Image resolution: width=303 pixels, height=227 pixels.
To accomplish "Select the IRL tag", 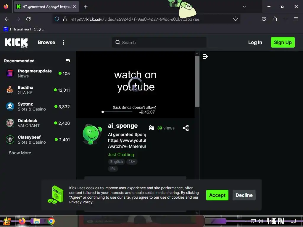I will pyautogui.click(x=113, y=169).
